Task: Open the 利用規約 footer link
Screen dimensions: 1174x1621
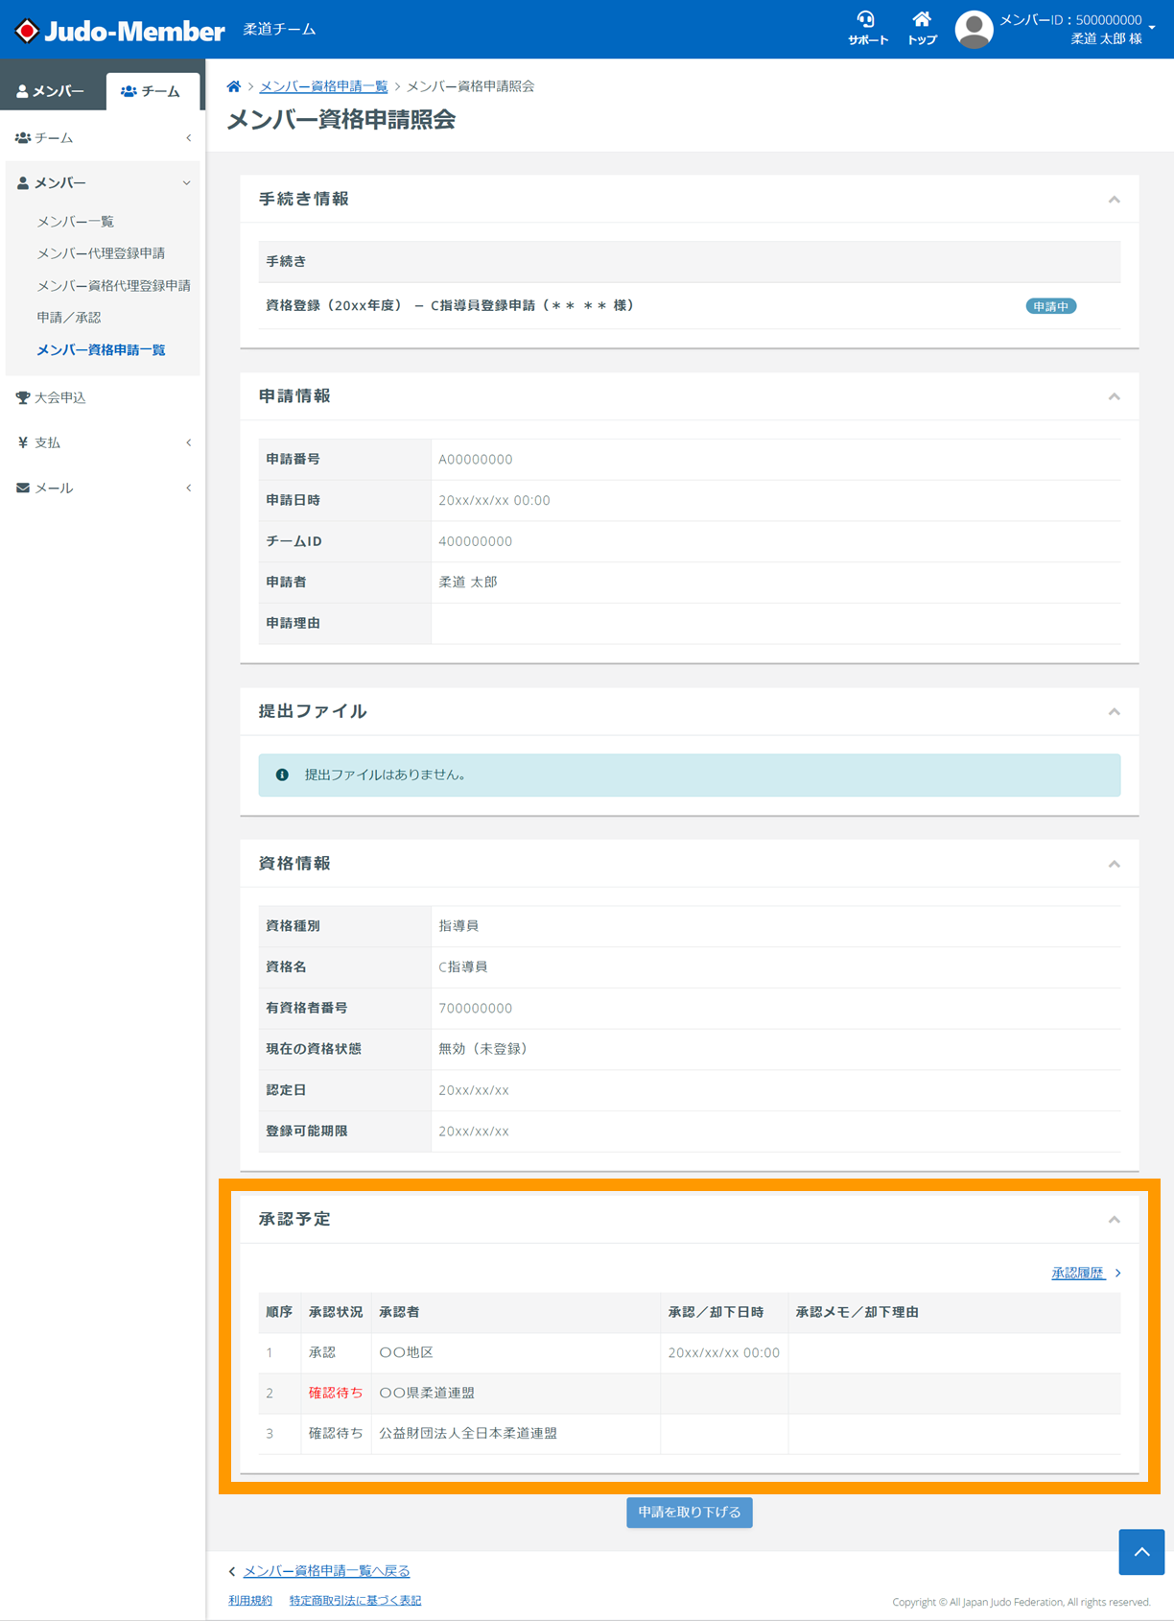Action: click(x=250, y=1601)
